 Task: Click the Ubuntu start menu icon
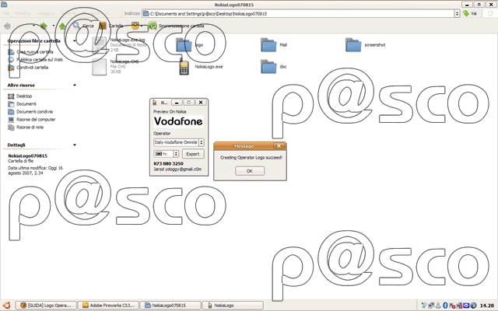6,306
